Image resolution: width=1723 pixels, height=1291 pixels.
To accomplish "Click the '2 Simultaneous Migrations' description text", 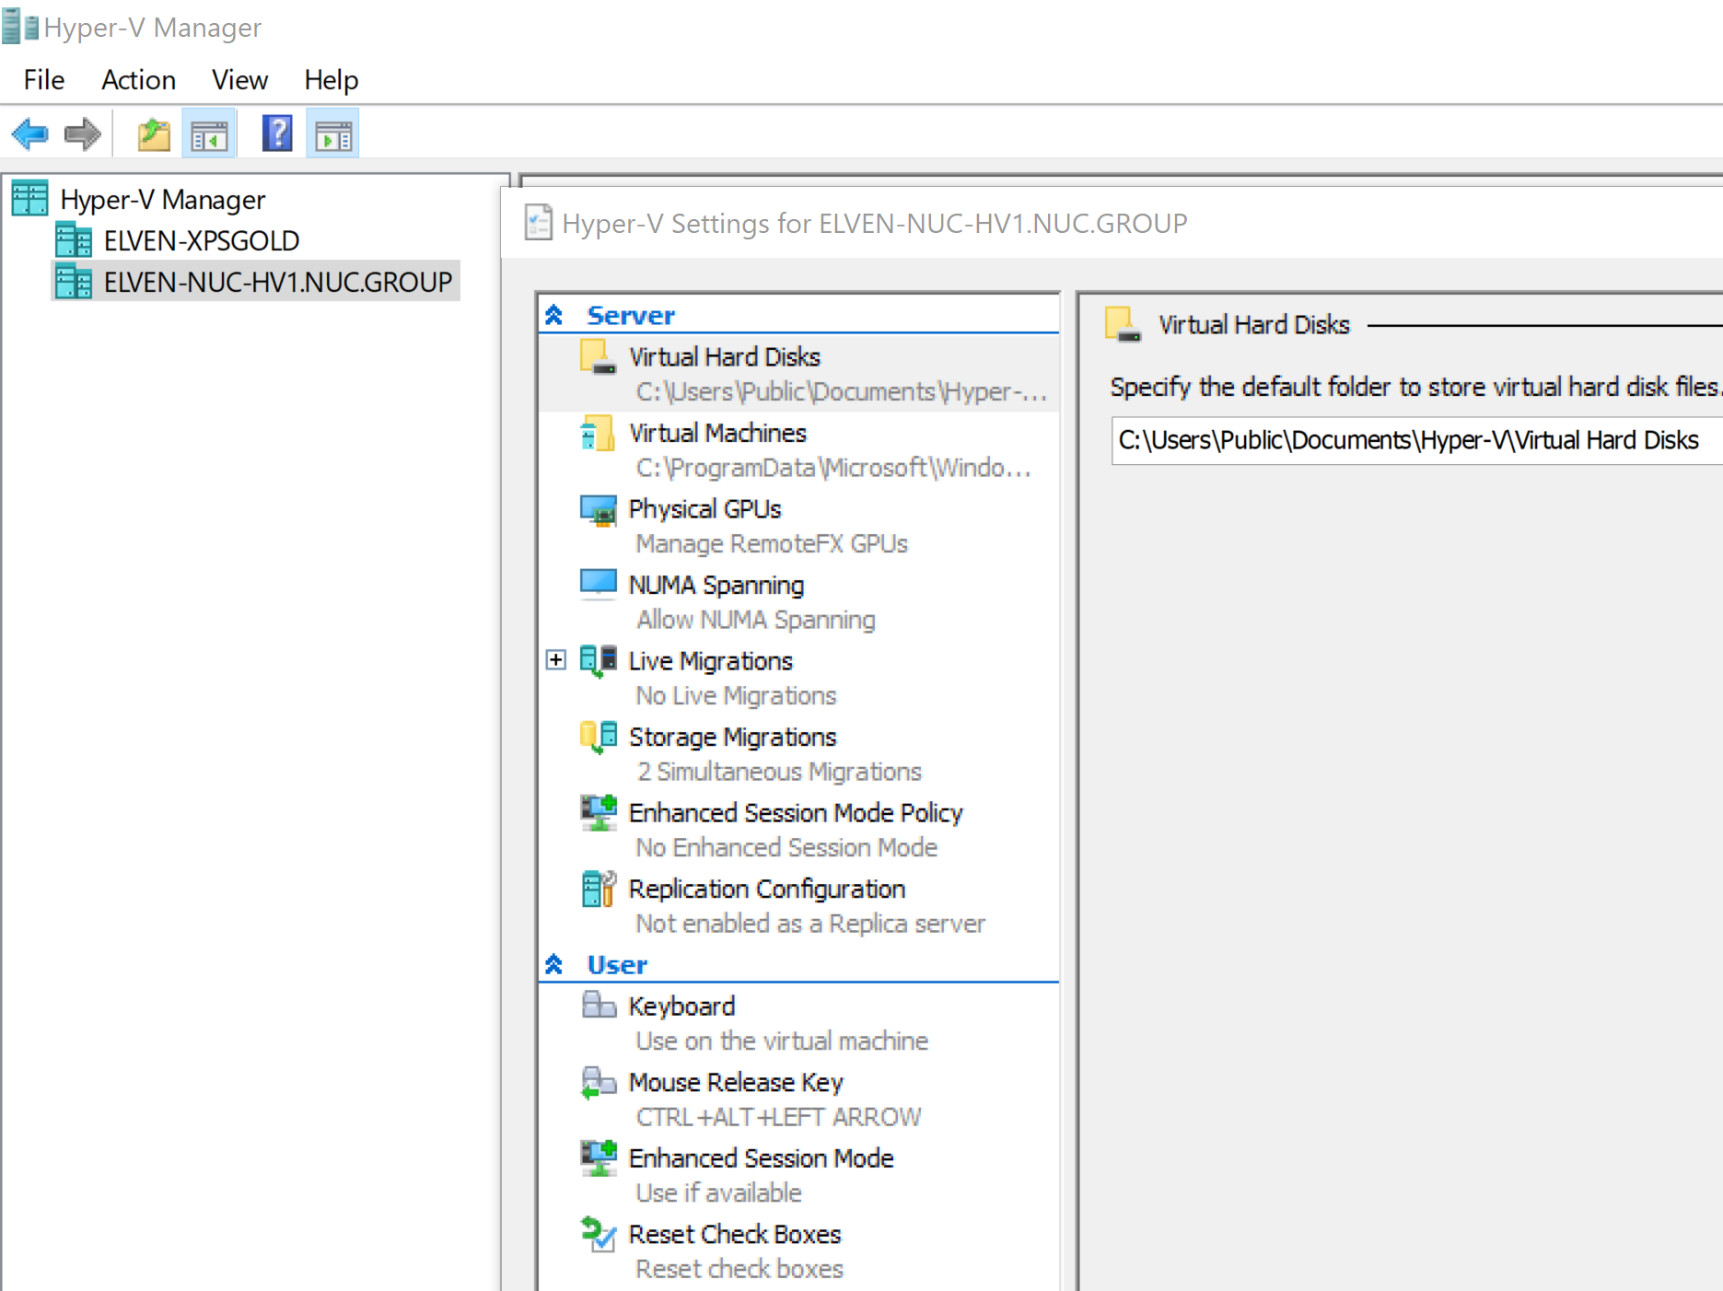I will click(779, 772).
